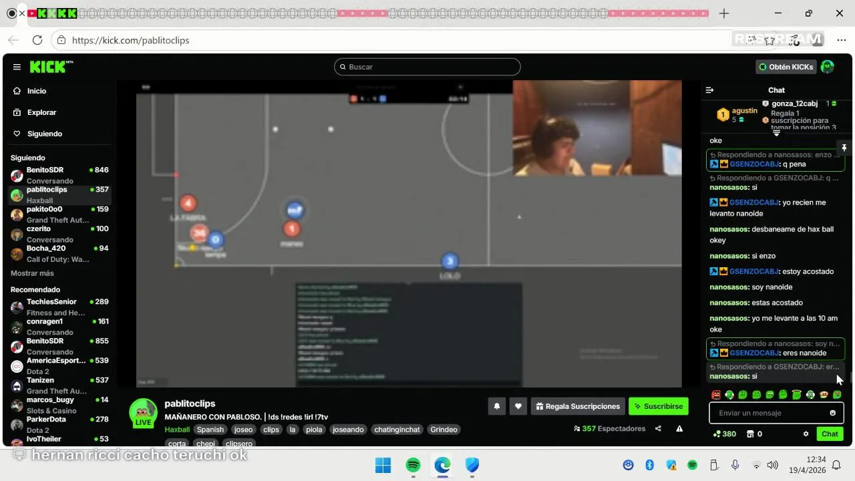Click the Obtén KICKs button
Screen dimensions: 855x481
[x=786, y=67]
